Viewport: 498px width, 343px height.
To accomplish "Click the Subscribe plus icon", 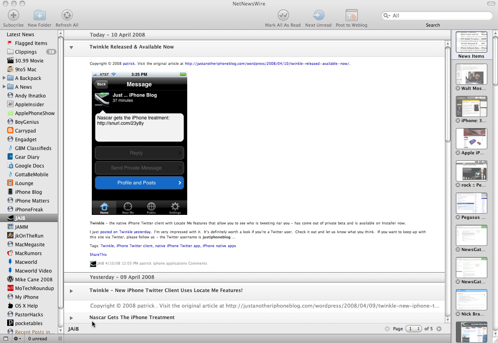I will (x=14, y=16).
